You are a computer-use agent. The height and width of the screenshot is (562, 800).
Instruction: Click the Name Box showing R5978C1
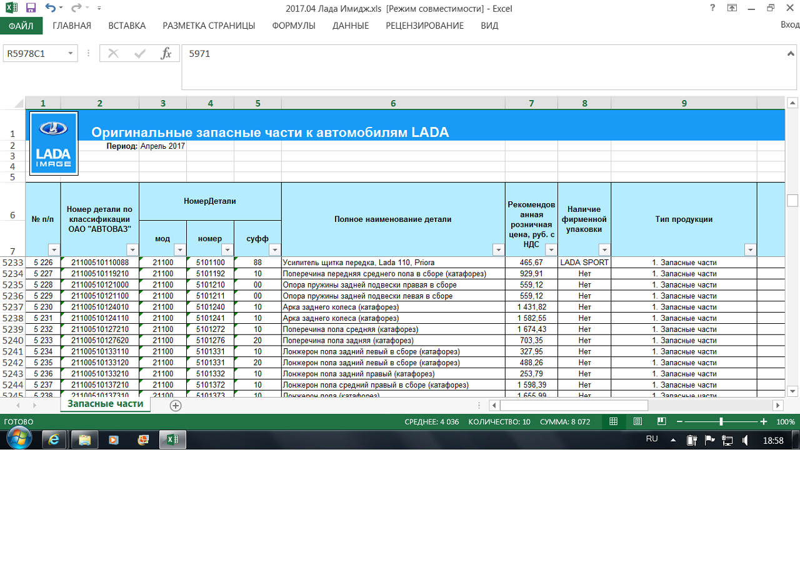point(34,54)
